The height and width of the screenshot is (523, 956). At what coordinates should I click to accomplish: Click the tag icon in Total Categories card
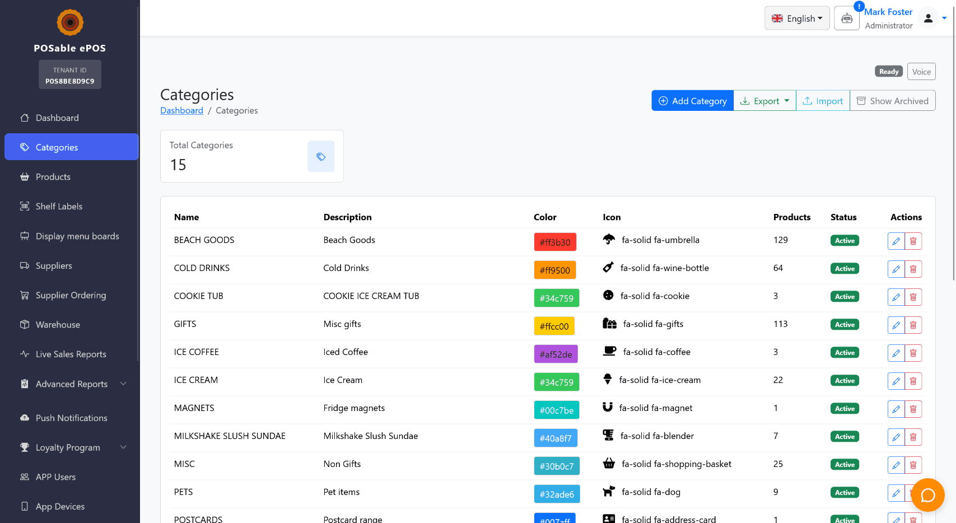(x=321, y=157)
